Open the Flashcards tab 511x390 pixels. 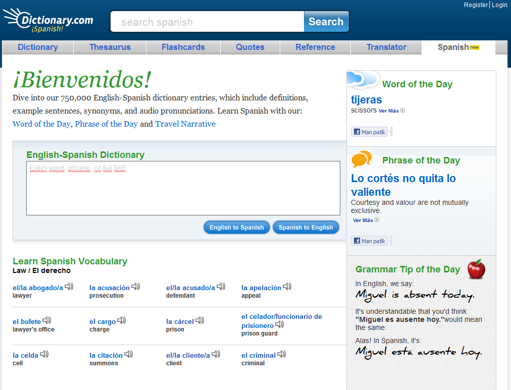click(x=183, y=47)
